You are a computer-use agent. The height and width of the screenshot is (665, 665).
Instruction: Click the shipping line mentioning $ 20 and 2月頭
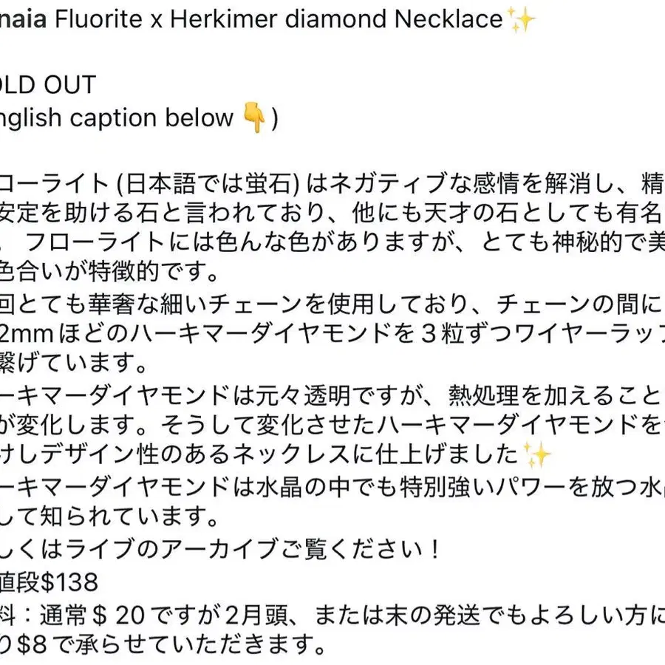pyautogui.click(x=332, y=615)
